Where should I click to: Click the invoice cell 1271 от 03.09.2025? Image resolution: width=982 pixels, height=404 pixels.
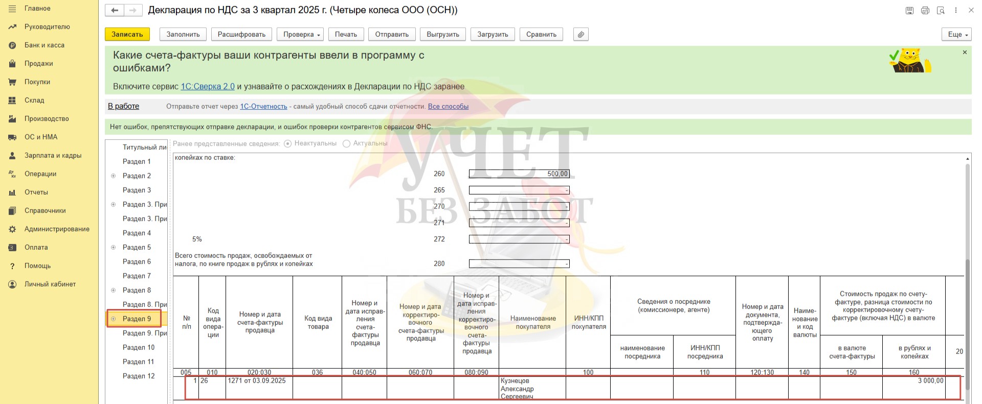pos(259,387)
